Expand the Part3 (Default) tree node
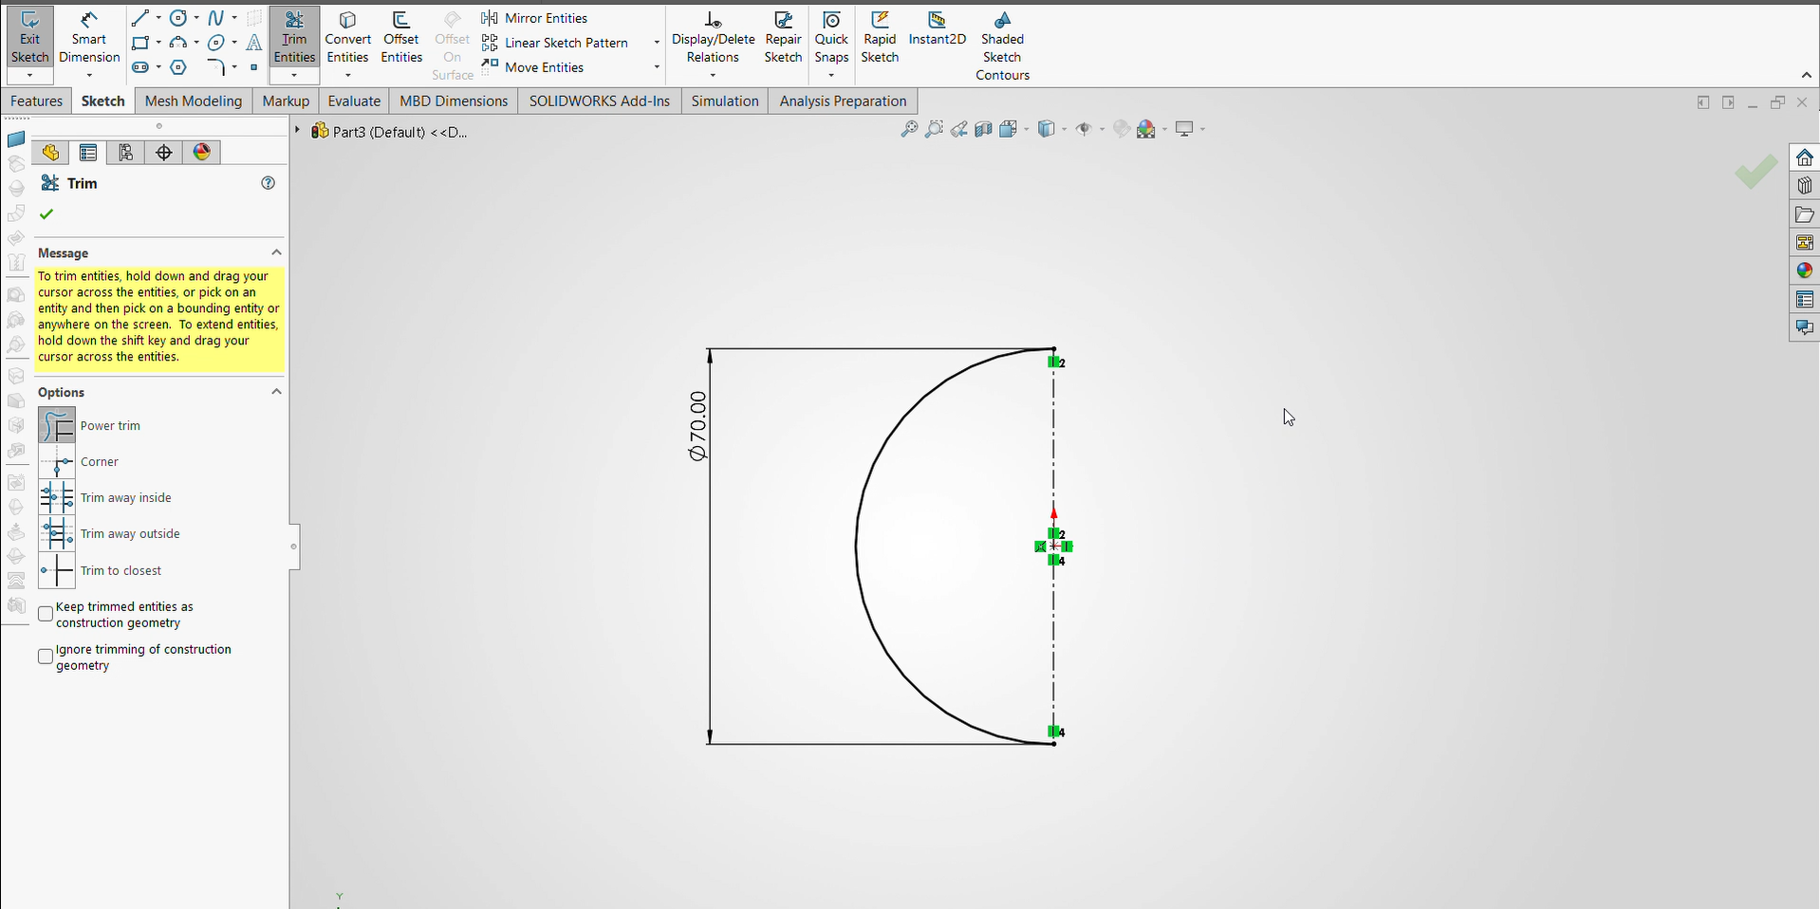The height and width of the screenshot is (909, 1820). 297,131
